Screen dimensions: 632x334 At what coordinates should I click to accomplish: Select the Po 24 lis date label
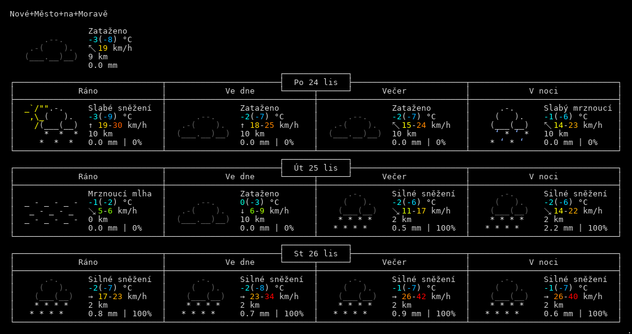tap(315, 82)
